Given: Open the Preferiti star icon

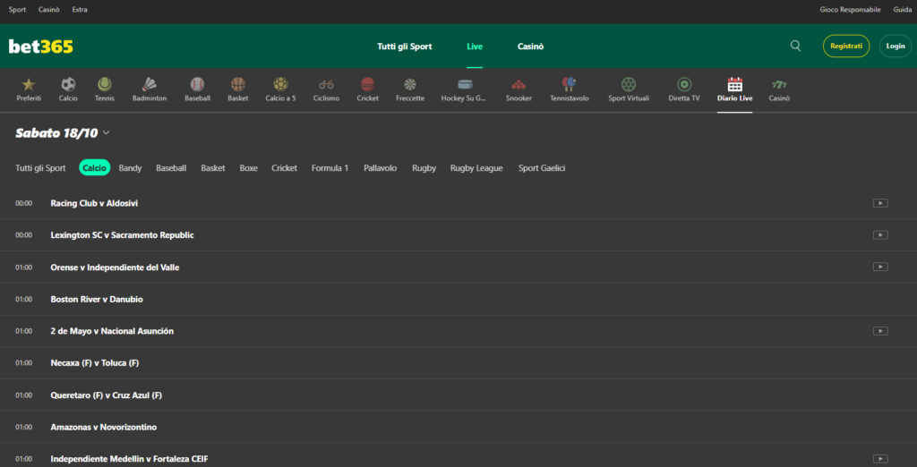Looking at the screenshot, I should (x=29, y=84).
